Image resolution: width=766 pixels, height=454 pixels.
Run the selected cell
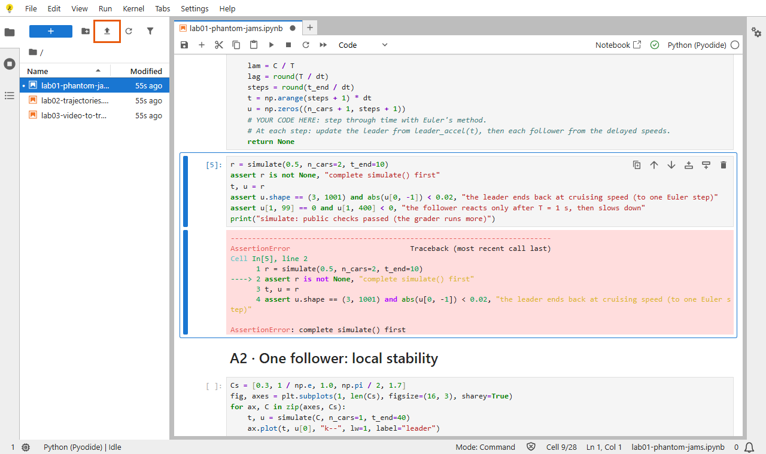coord(271,45)
